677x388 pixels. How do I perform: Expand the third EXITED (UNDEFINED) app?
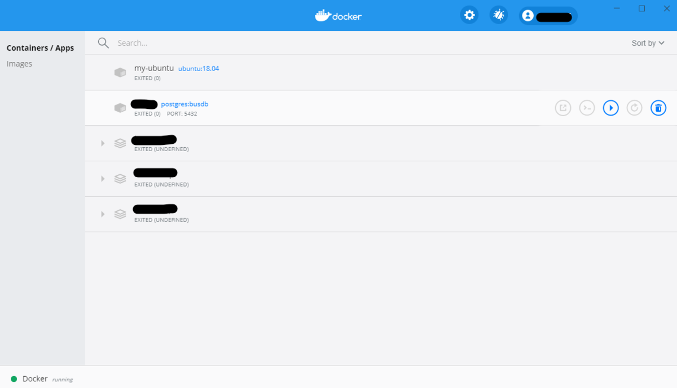[103, 214]
